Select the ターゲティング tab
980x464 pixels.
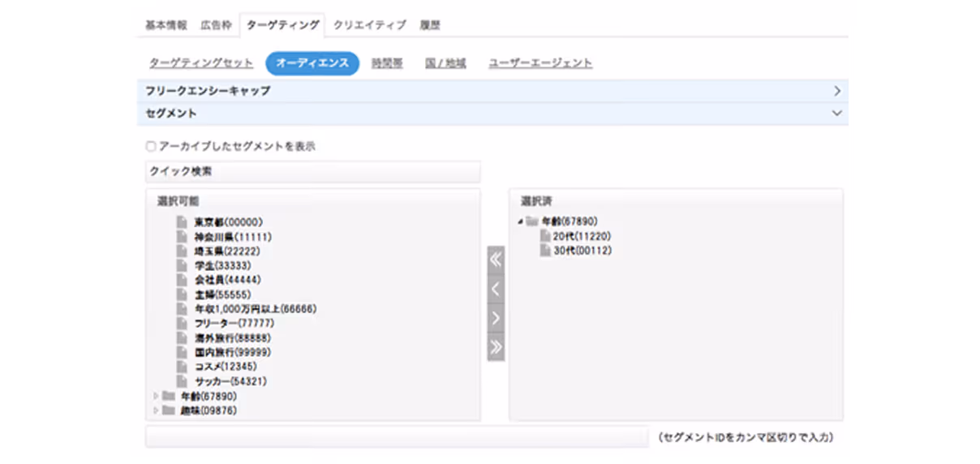[282, 25]
